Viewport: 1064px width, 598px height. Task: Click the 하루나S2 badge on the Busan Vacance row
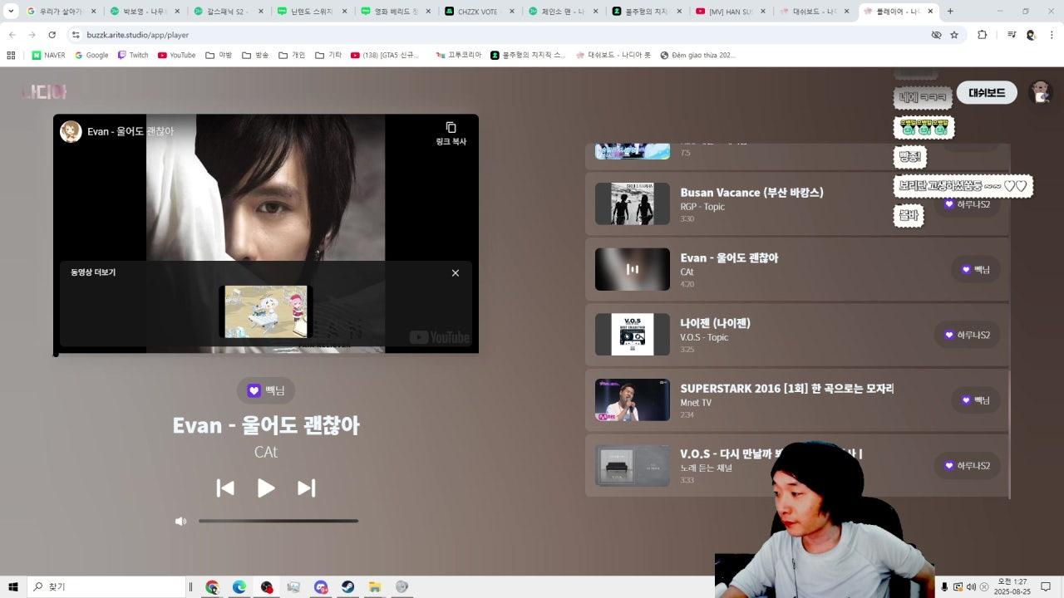click(x=968, y=203)
